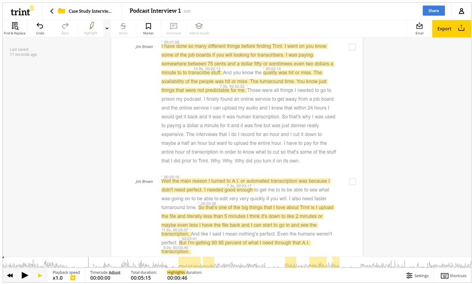Open the playback speed yellow dropdown
The image size is (472, 284).
pos(73,278)
